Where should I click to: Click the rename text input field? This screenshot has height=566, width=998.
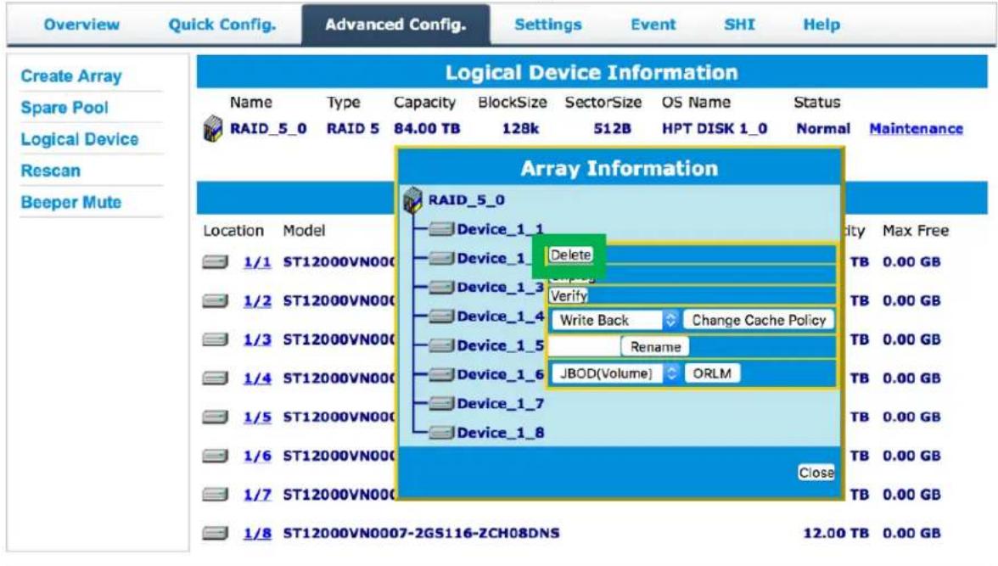click(x=584, y=347)
